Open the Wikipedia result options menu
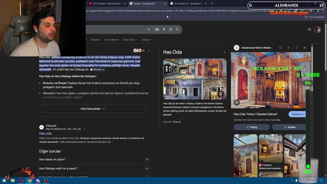The height and width of the screenshot is (184, 327). tap(84, 129)
